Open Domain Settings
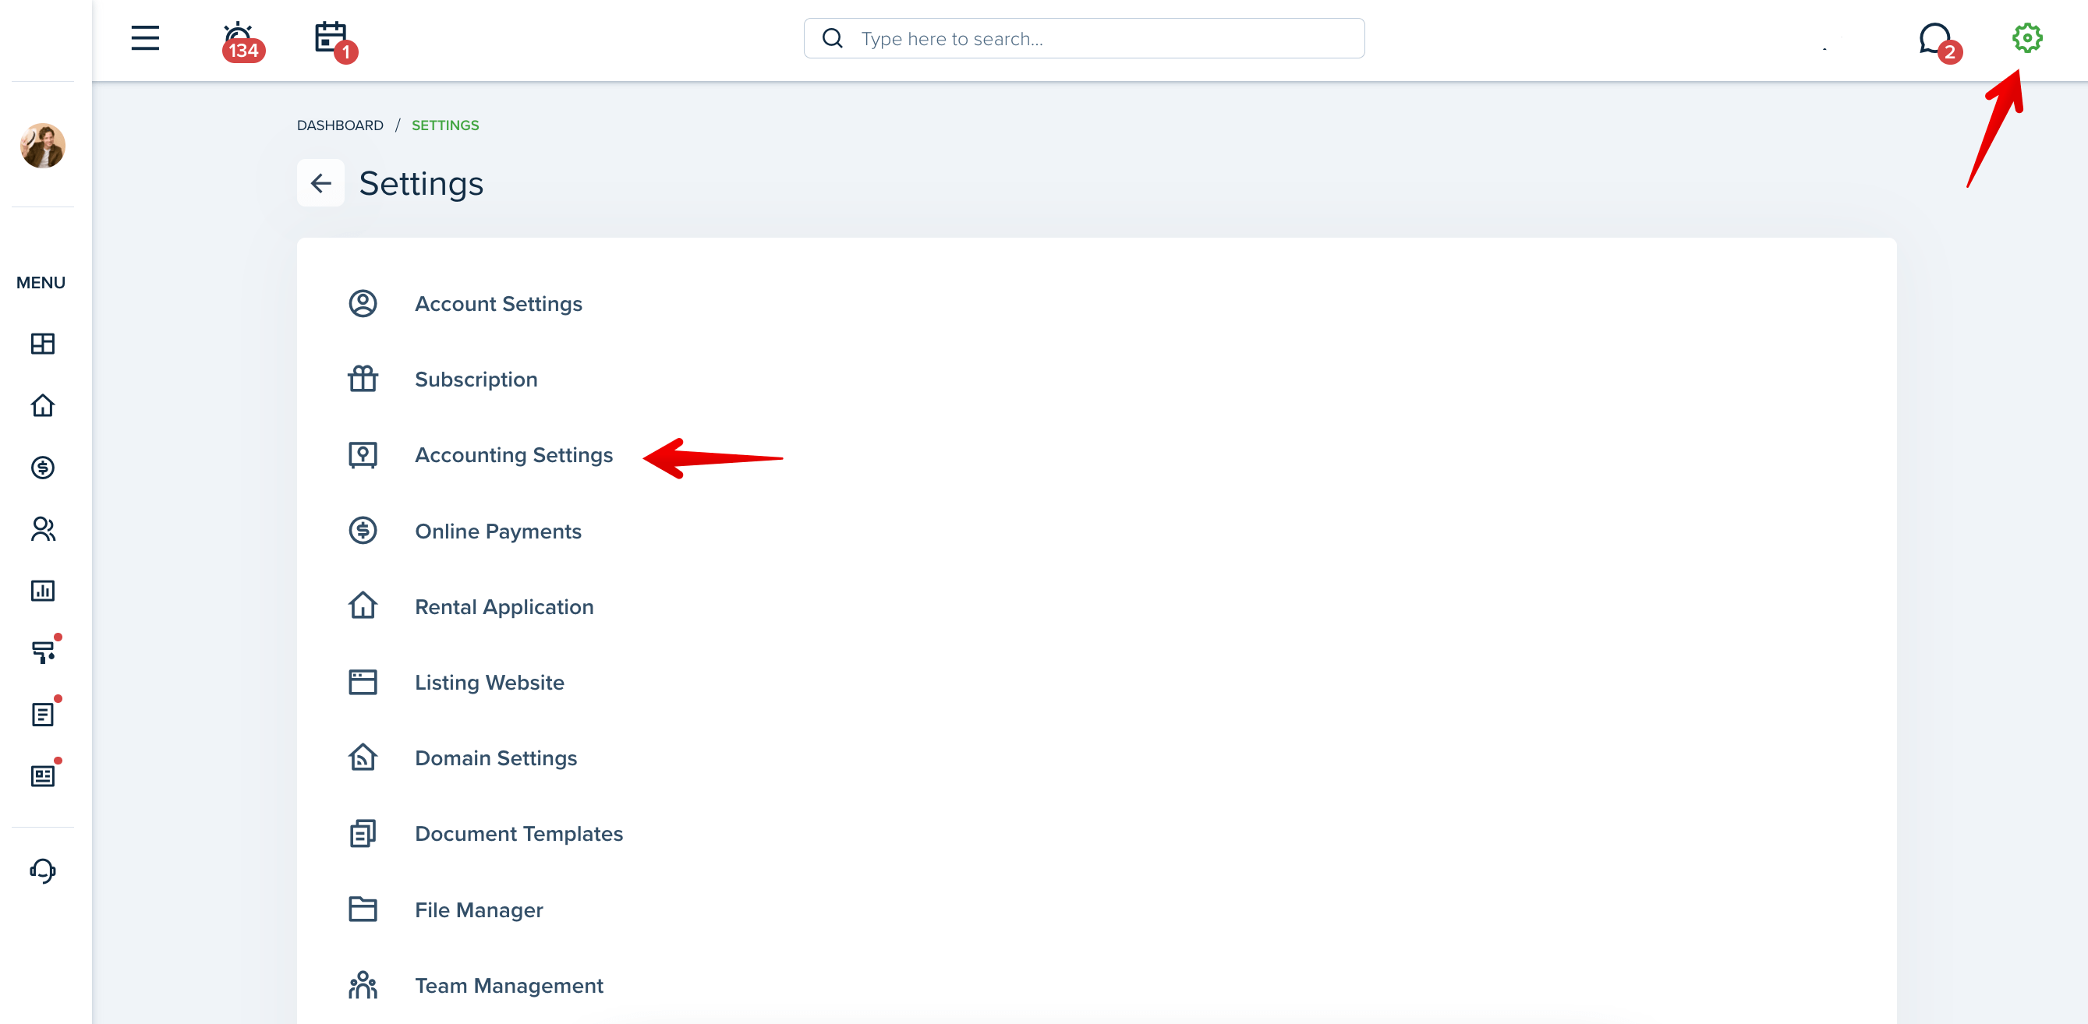The image size is (2088, 1024). point(496,758)
